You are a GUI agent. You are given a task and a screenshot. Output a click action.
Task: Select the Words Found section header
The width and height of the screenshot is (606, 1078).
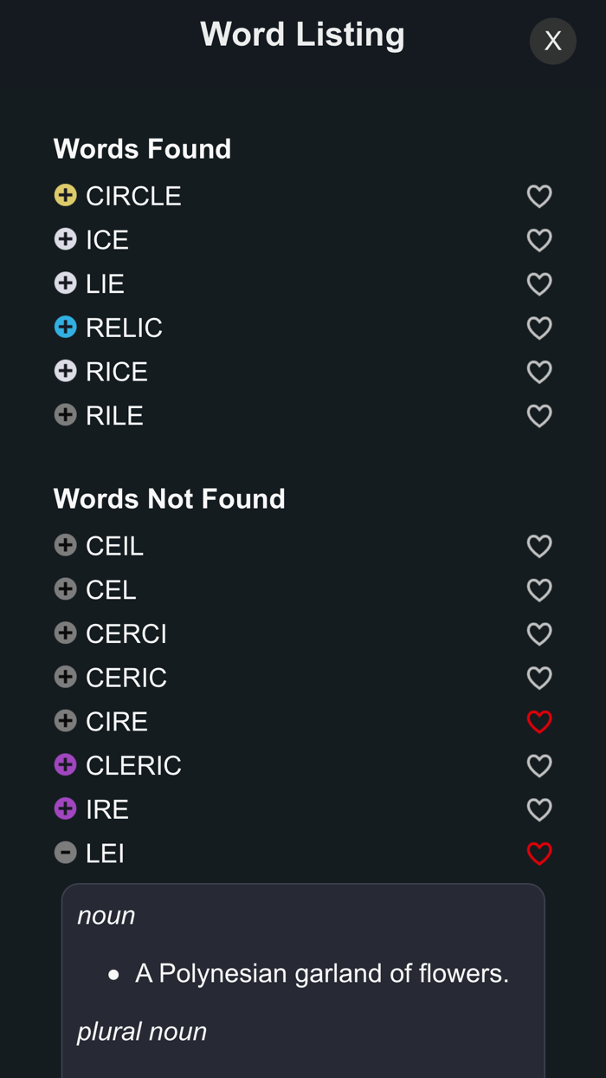pos(142,149)
